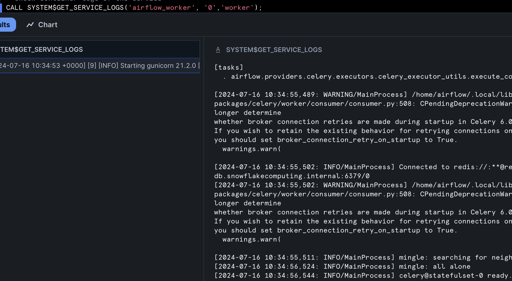This screenshot has height=281, width=512.
Task: Click the '0' argument in the SQL statement
Action: 210,8
